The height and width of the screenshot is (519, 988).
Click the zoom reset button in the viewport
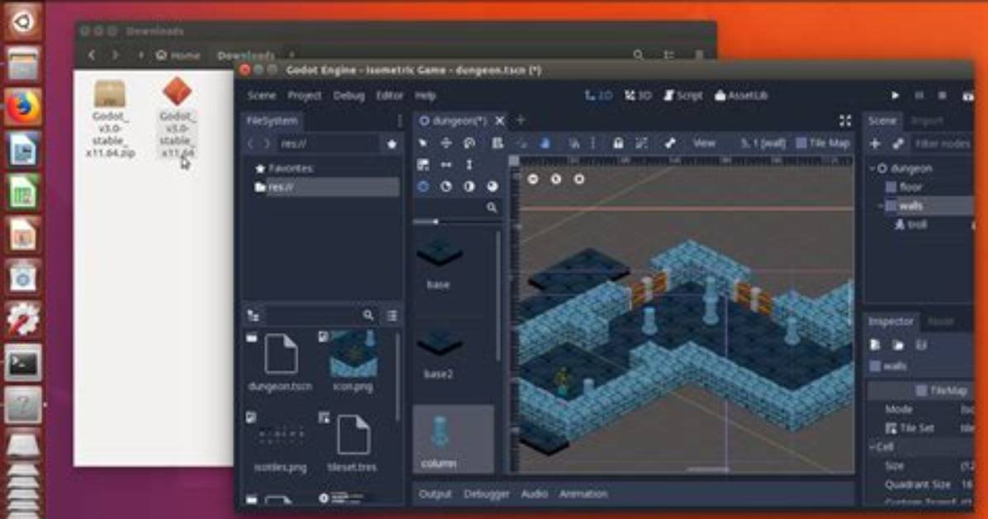(x=556, y=179)
